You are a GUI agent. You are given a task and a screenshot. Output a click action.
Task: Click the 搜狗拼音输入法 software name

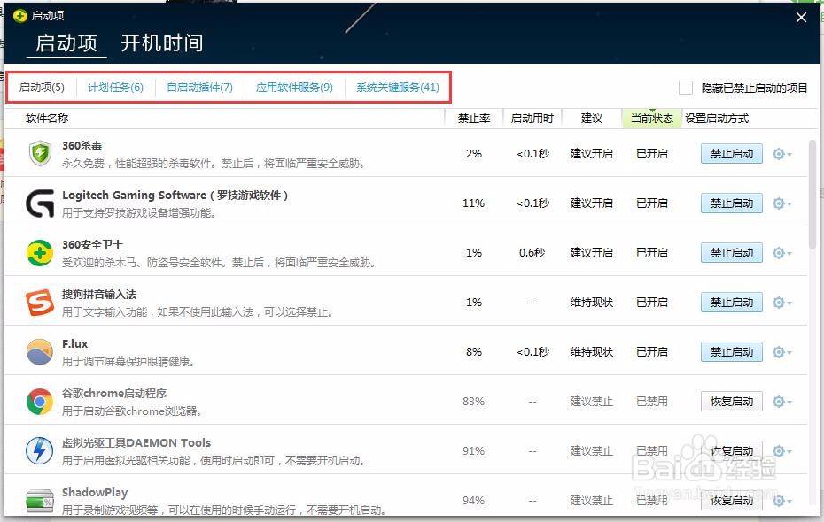[99, 294]
